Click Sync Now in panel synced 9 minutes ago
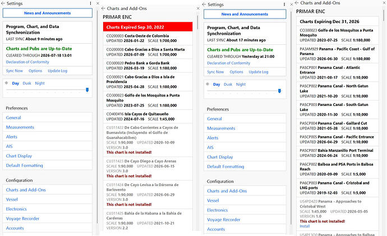The height and width of the screenshot is (236, 387). click(x=15, y=71)
